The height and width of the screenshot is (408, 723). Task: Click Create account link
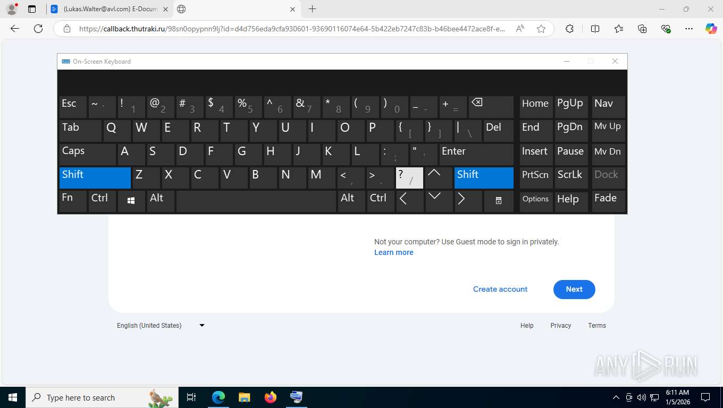pyautogui.click(x=500, y=289)
